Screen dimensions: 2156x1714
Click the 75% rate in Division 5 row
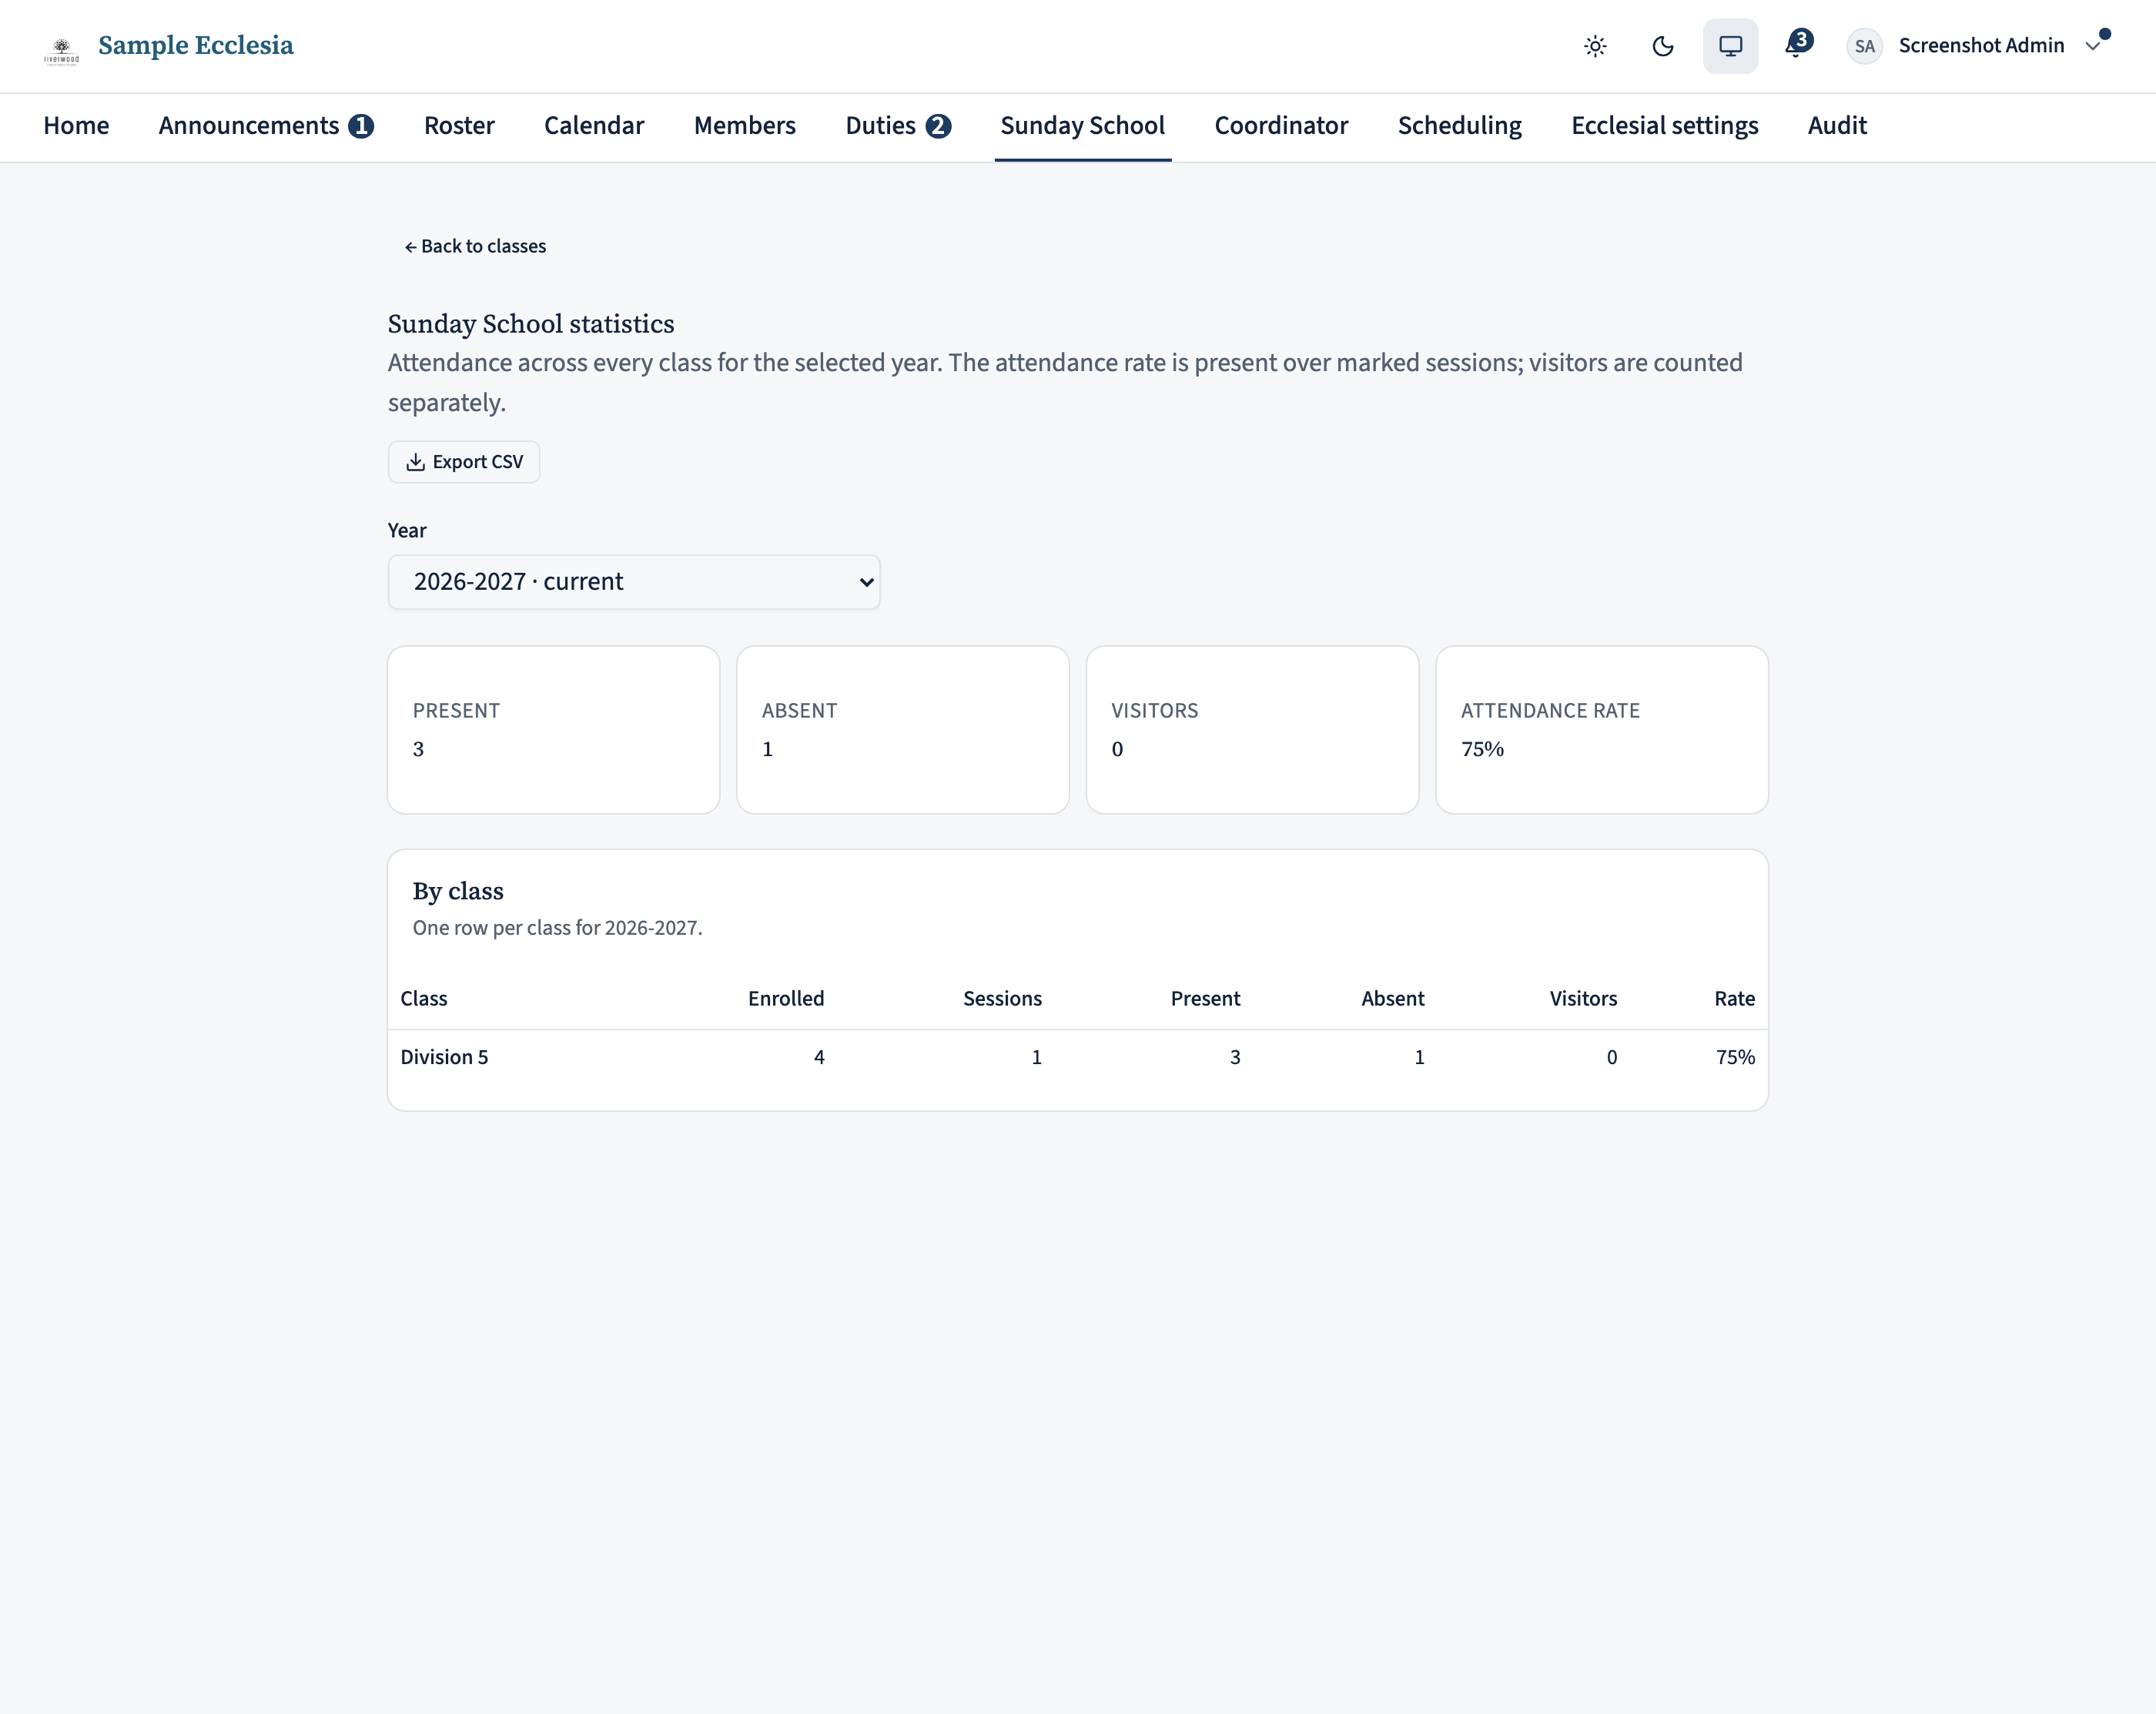coord(1735,1057)
